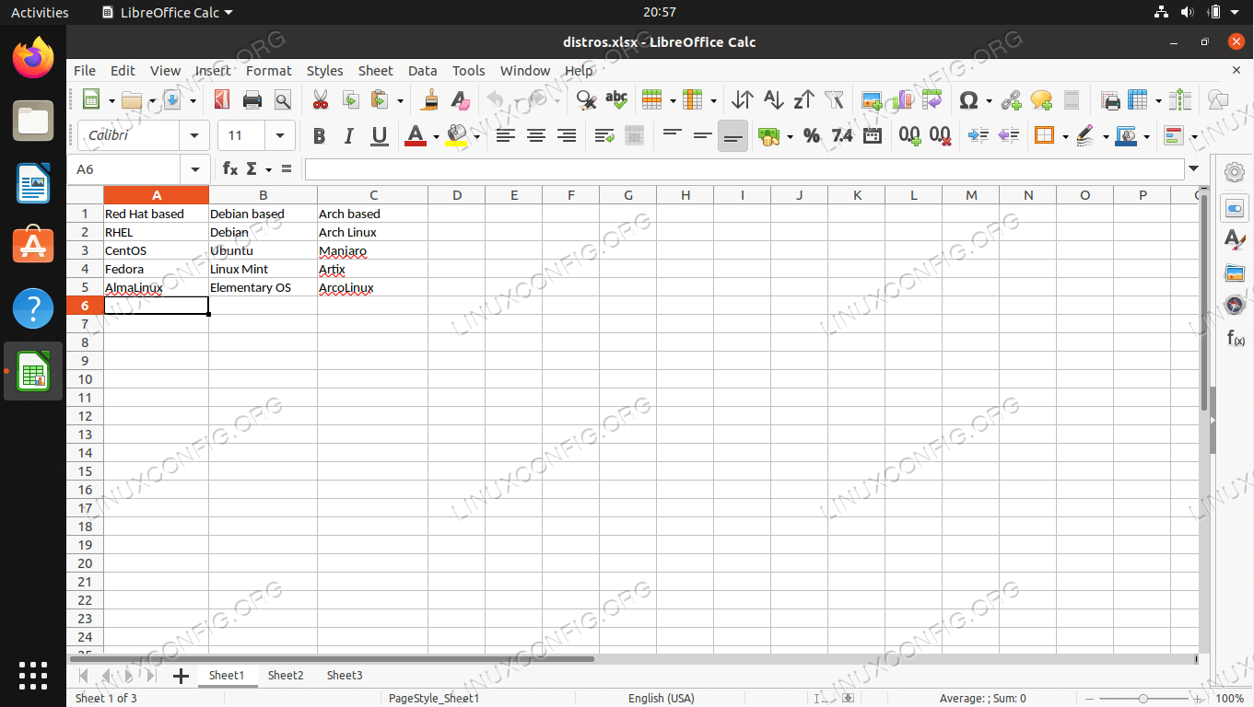Toggle Bold formatting

pos(319,136)
